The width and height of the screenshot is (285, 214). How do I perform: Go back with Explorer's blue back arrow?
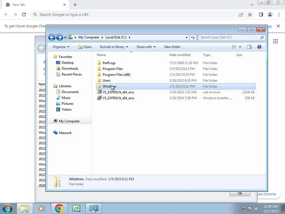(52, 38)
